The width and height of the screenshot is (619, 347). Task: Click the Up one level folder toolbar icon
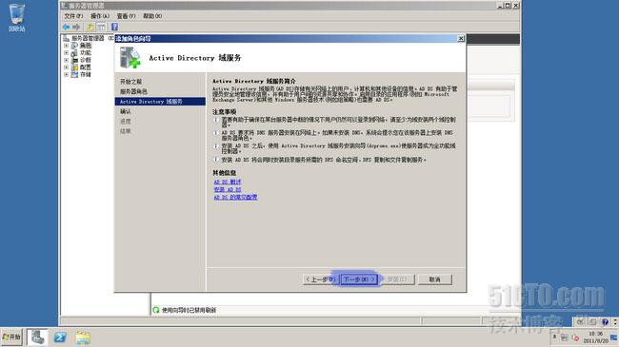pyautogui.click(x=90, y=27)
